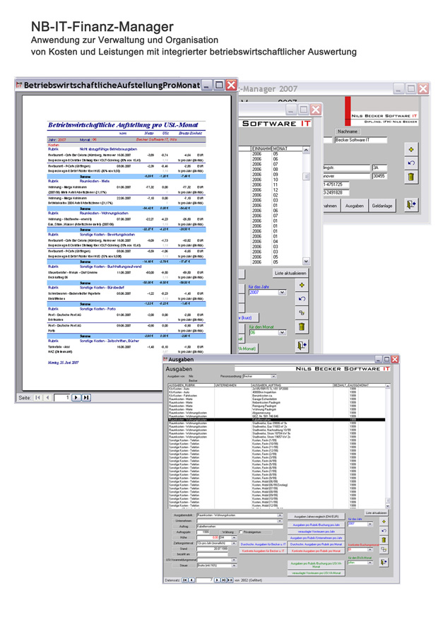Click the report window's title bar icon
Screen dimensions: 438x620
(x=19, y=85)
